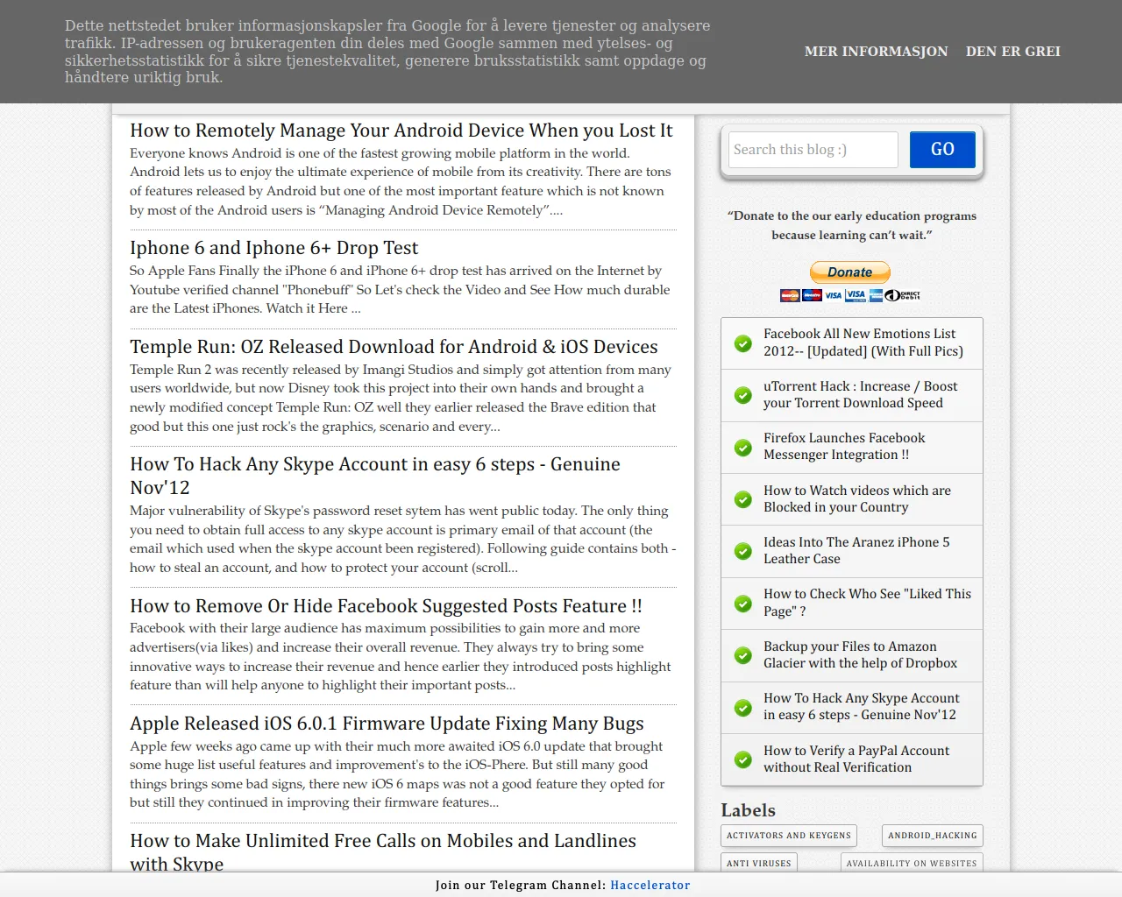Click the excerpt starting 'Everyone knows Android is one'
Image resolution: width=1122 pixels, height=897 pixels.
[401, 181]
